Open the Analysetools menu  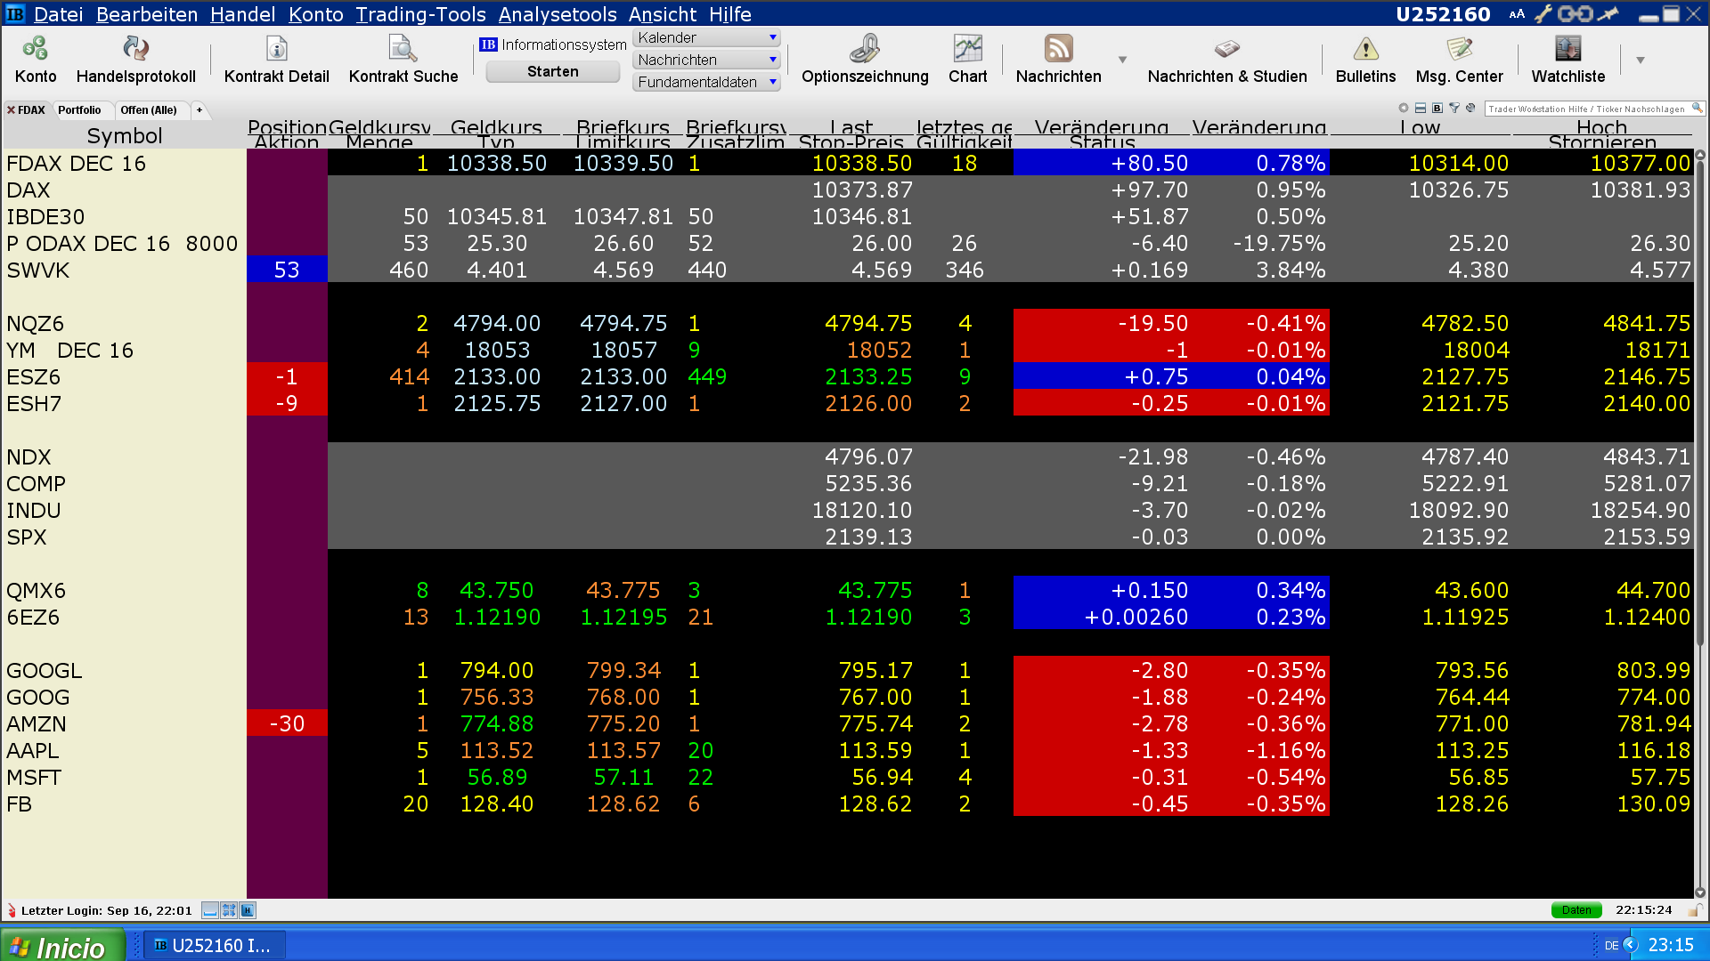pyautogui.click(x=557, y=14)
